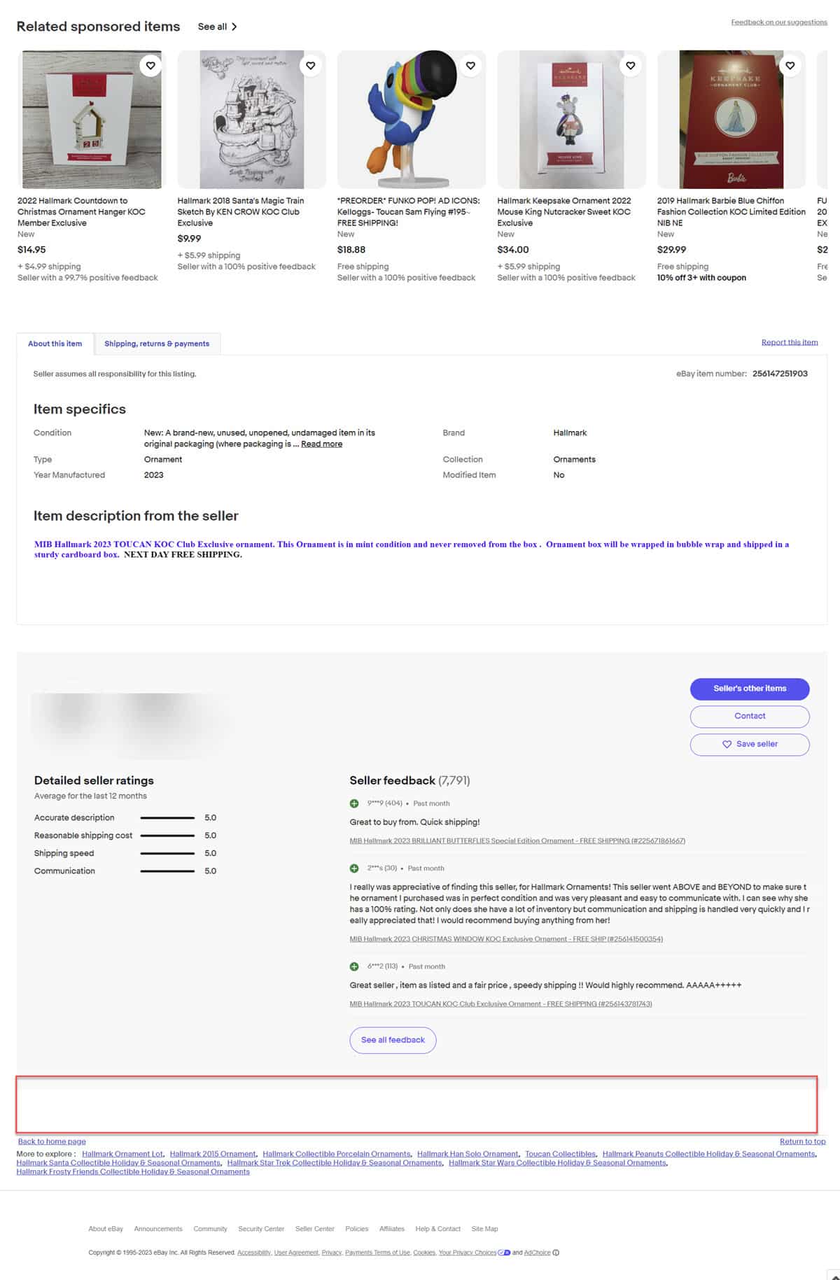The height and width of the screenshot is (1280, 840).
Task: Return to top of page
Action: coord(802,1141)
